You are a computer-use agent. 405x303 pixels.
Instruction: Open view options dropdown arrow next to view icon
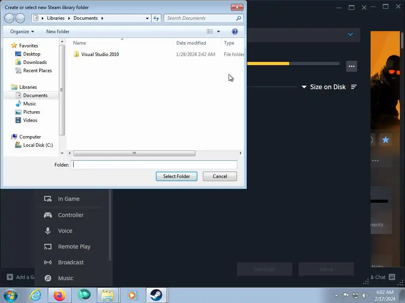click(218, 32)
